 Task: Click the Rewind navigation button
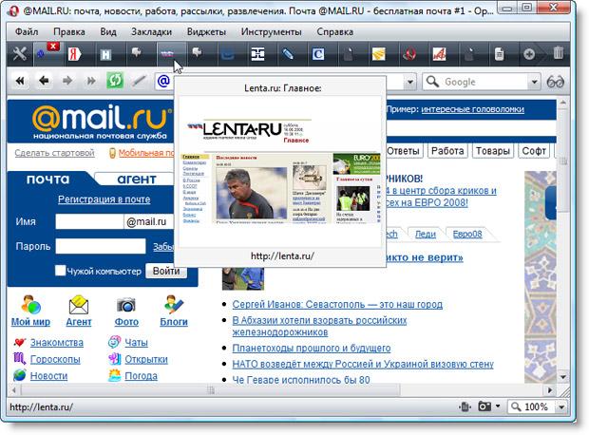[20, 81]
